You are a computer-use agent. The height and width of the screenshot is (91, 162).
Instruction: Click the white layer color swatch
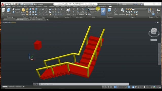[133, 9]
